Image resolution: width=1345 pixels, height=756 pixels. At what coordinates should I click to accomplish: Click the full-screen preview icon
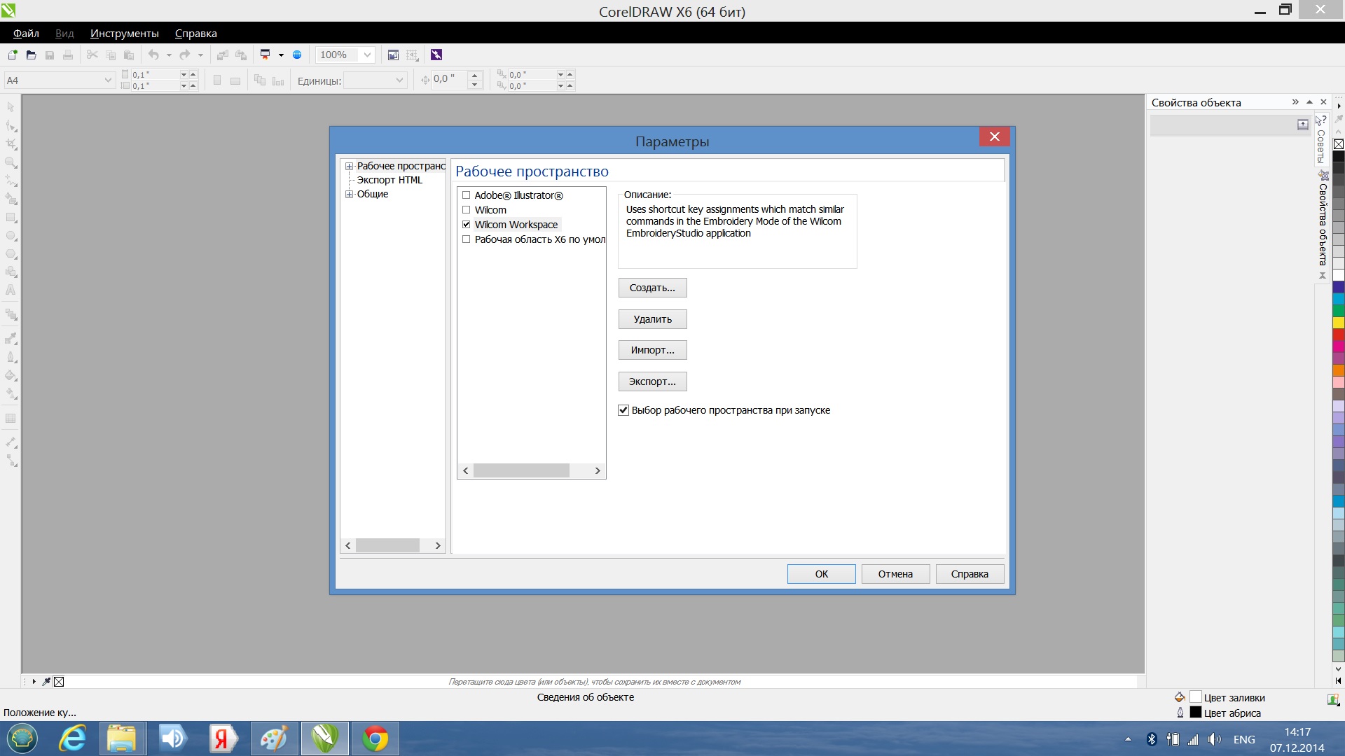[393, 55]
